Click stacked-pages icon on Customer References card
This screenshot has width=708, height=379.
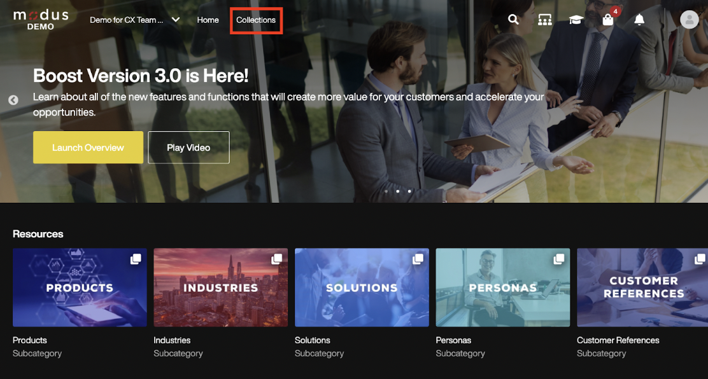700,259
